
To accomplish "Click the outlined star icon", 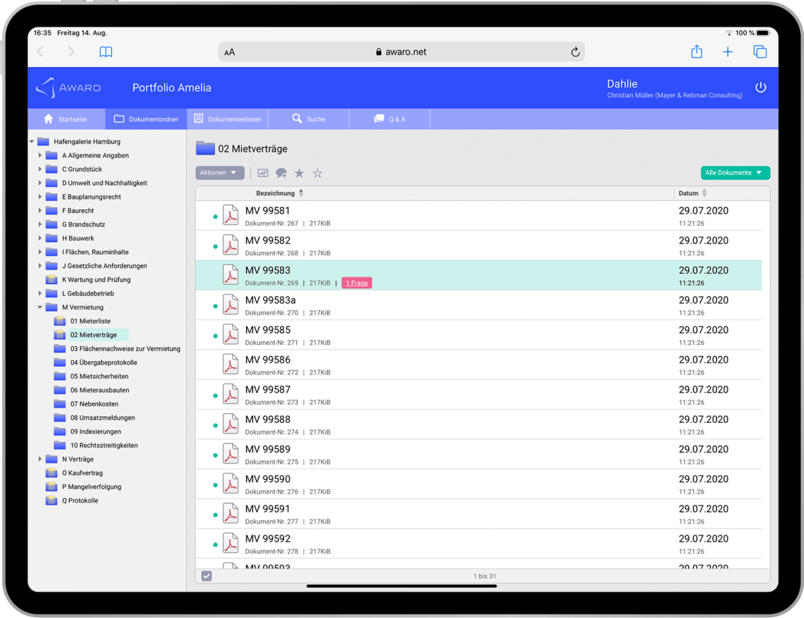I will [x=318, y=173].
